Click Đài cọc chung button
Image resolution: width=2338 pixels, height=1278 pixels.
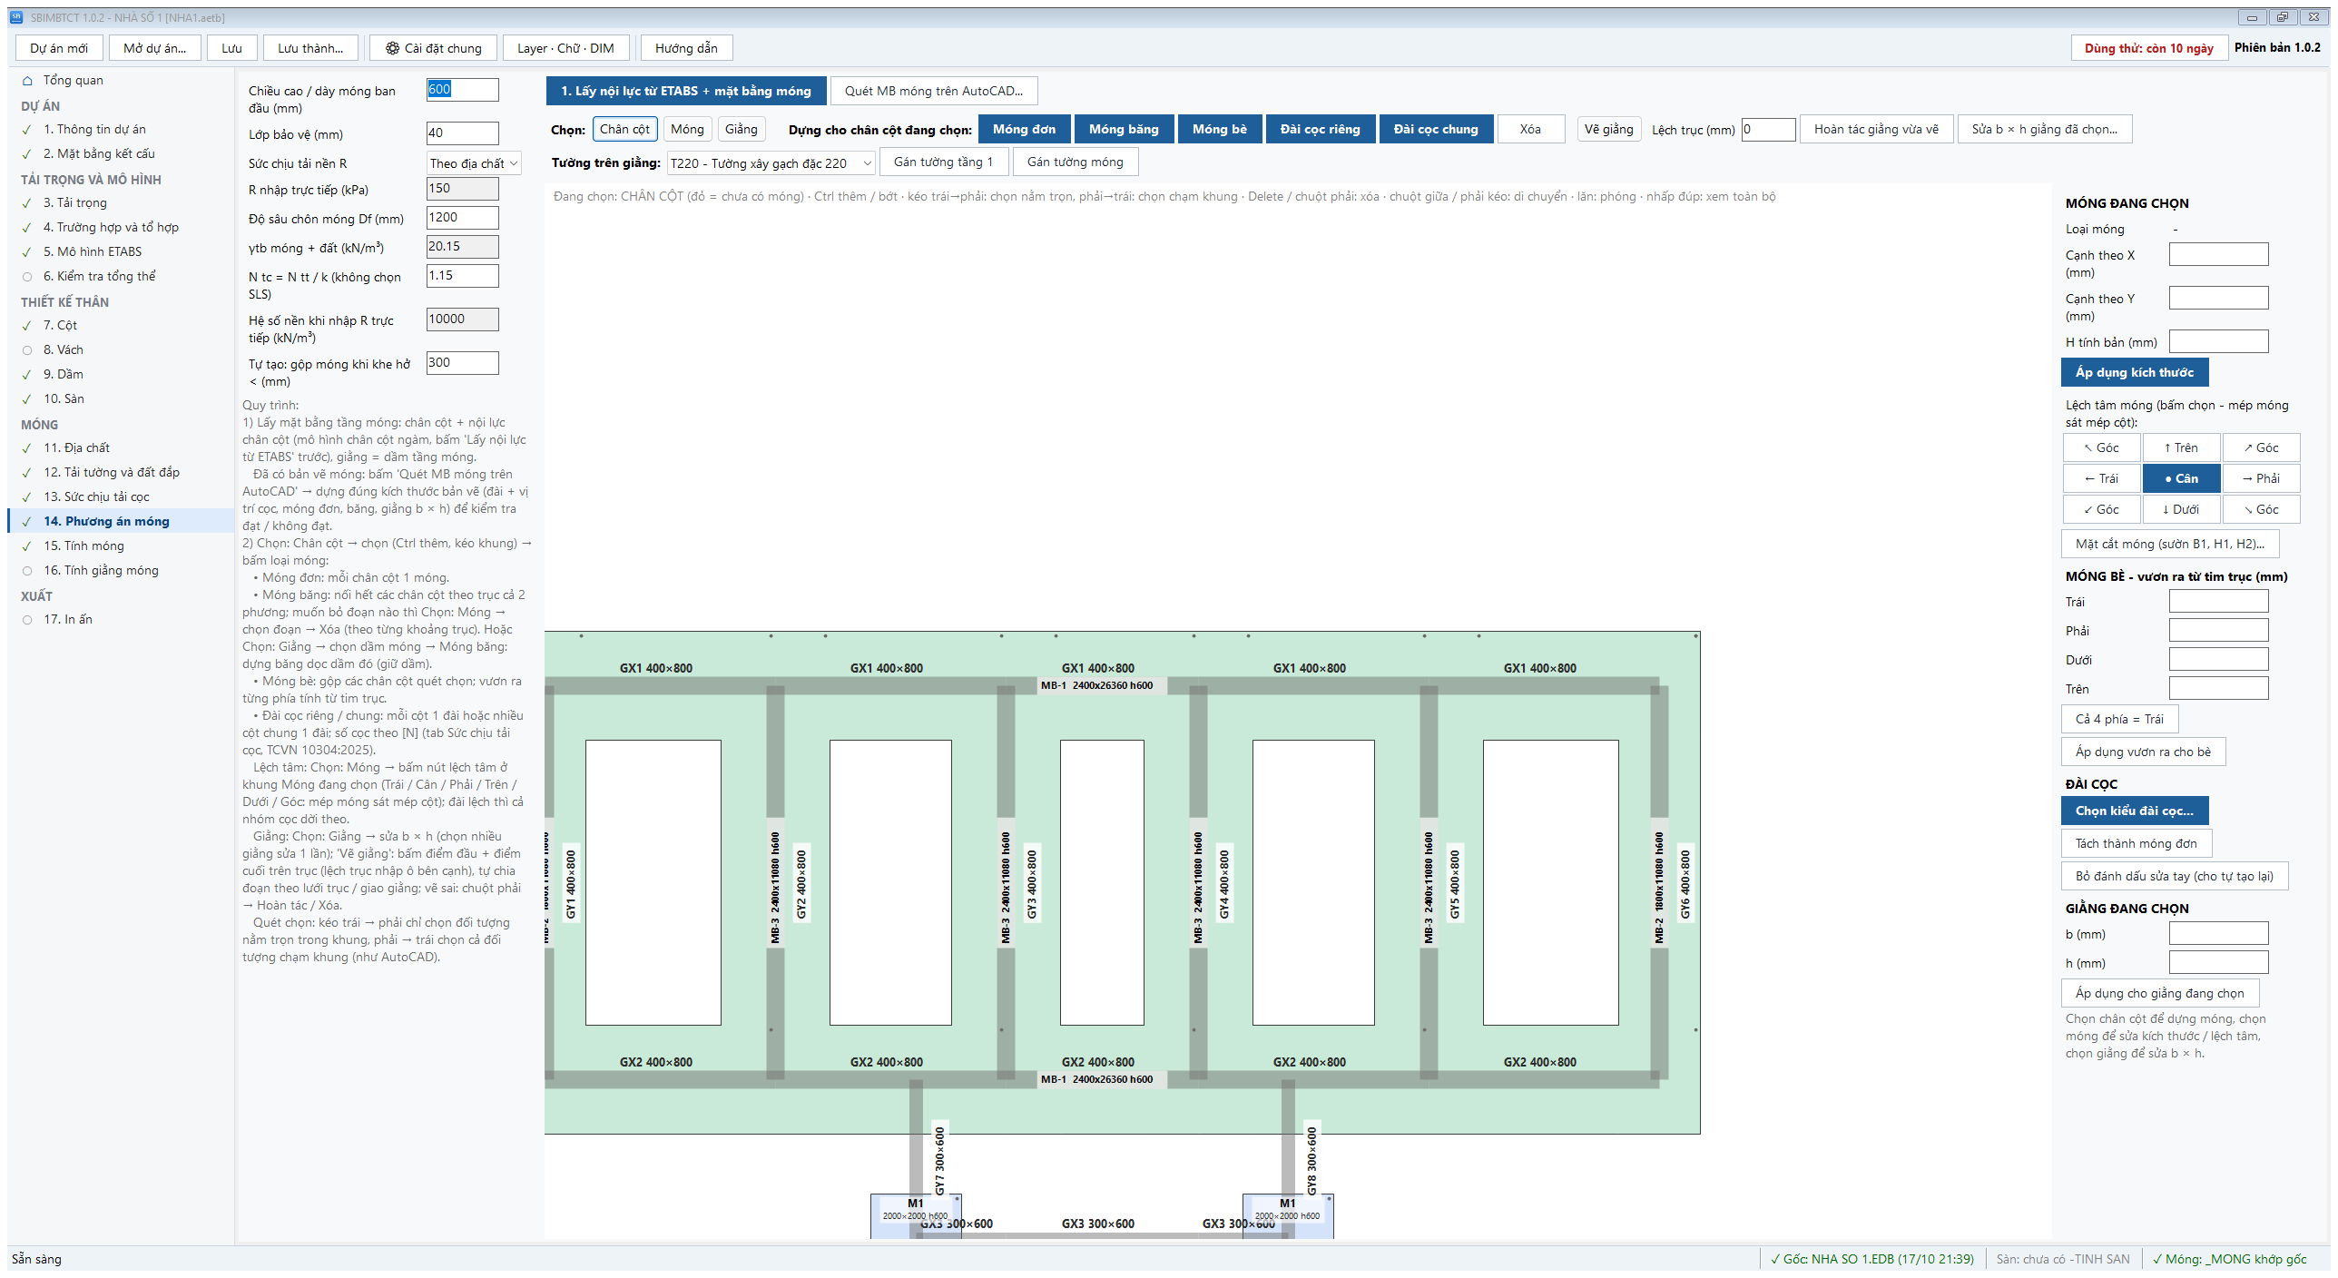[1436, 129]
